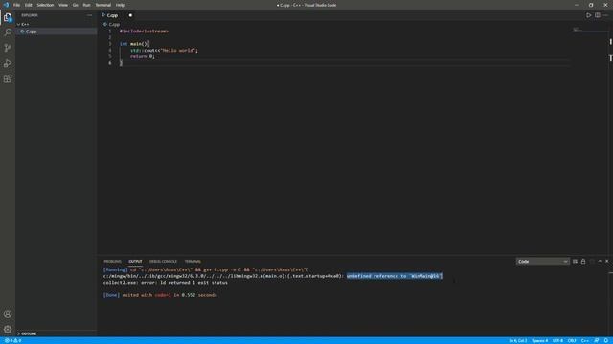613x344 pixels.
Task: Close the bottom panel
Action: tap(606, 261)
